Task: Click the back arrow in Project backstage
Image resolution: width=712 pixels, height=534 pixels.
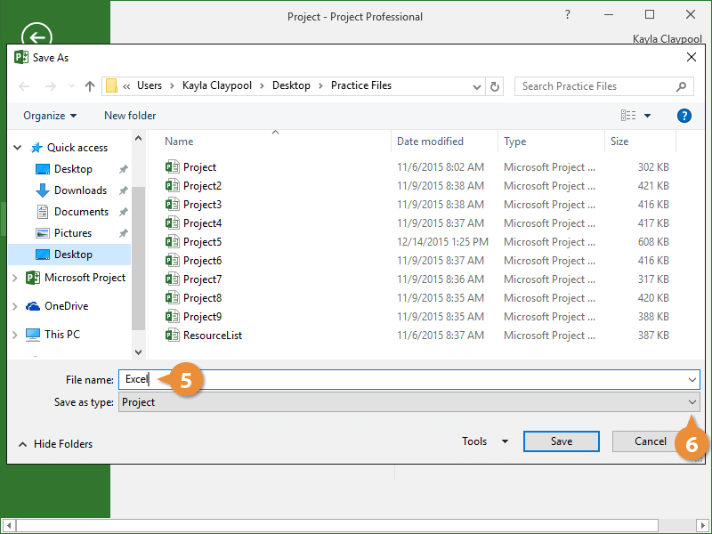Action: 36,36
